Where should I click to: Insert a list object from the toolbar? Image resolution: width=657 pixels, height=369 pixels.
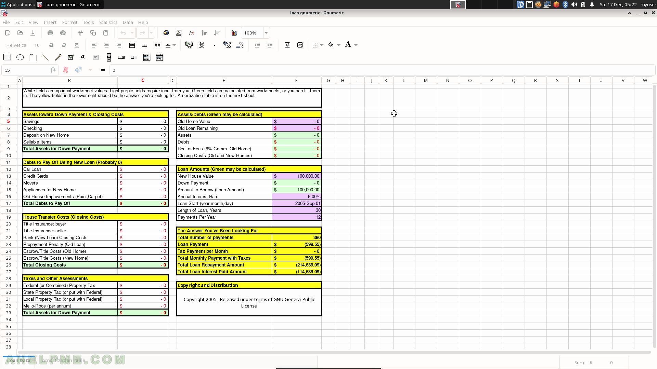[x=147, y=57]
